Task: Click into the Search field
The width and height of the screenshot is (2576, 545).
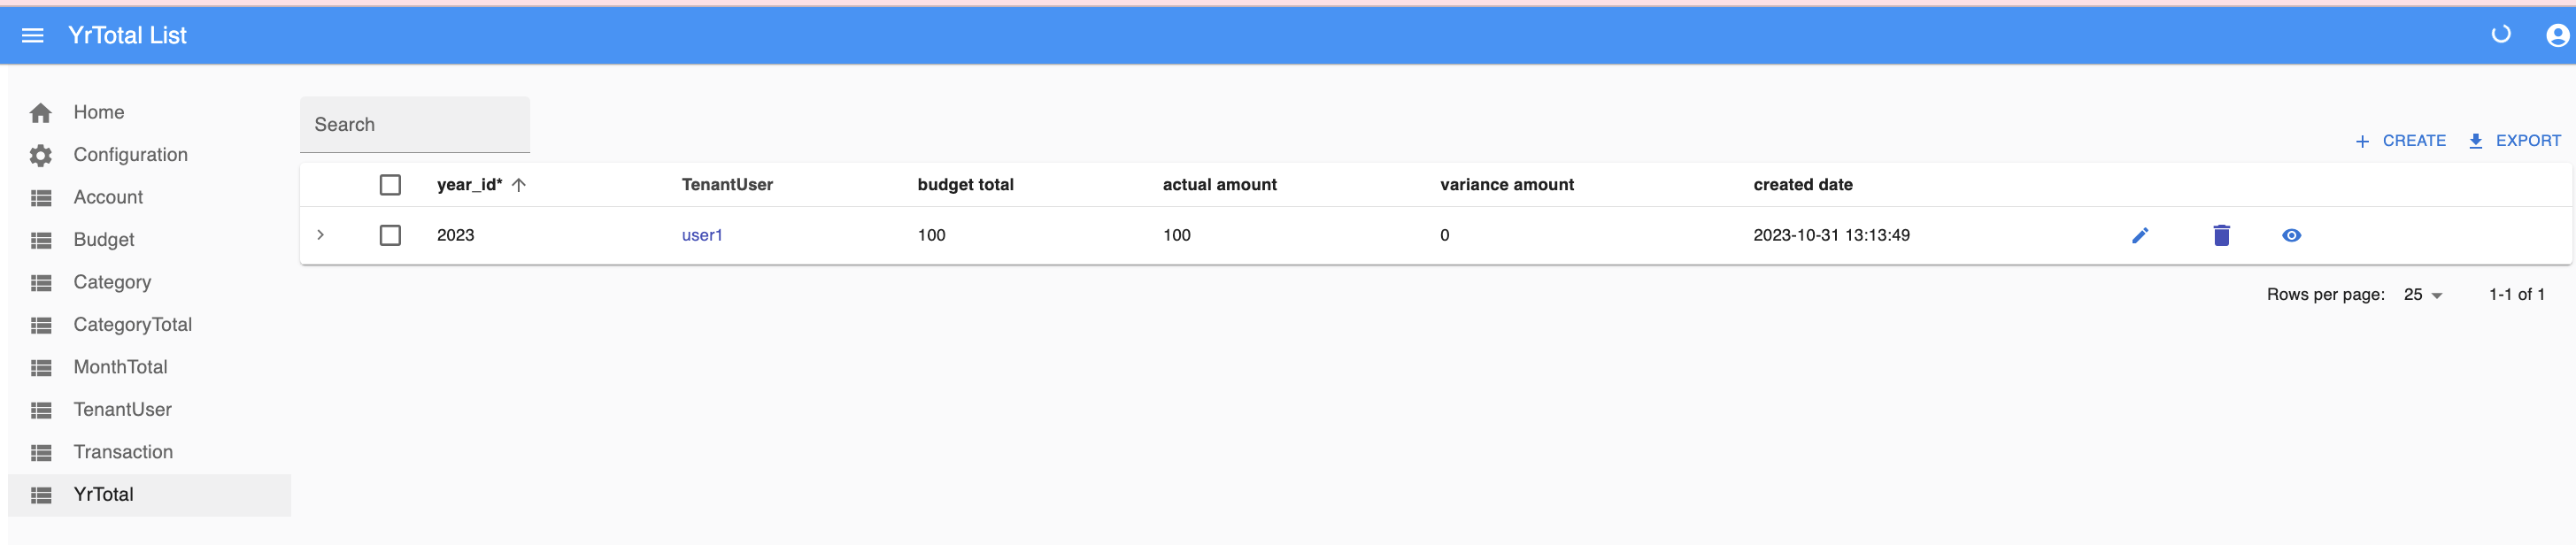Action: click(414, 125)
